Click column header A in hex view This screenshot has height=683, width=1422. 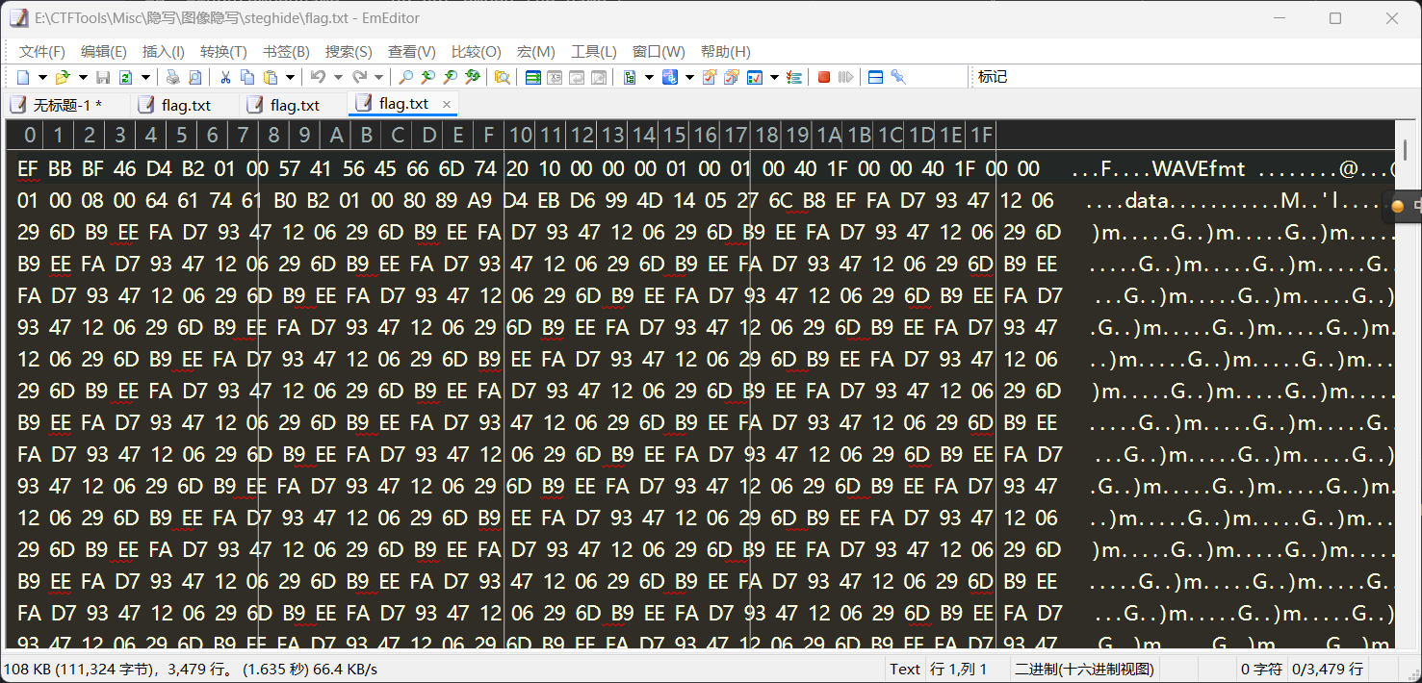coord(335,135)
